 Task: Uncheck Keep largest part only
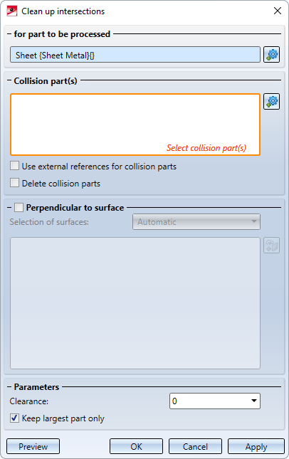coord(15,418)
